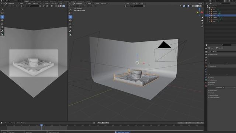The width and height of the screenshot is (236, 133).
Task: Switch perspective/orthographic with the grid icon
Action: click(x=202, y=26)
